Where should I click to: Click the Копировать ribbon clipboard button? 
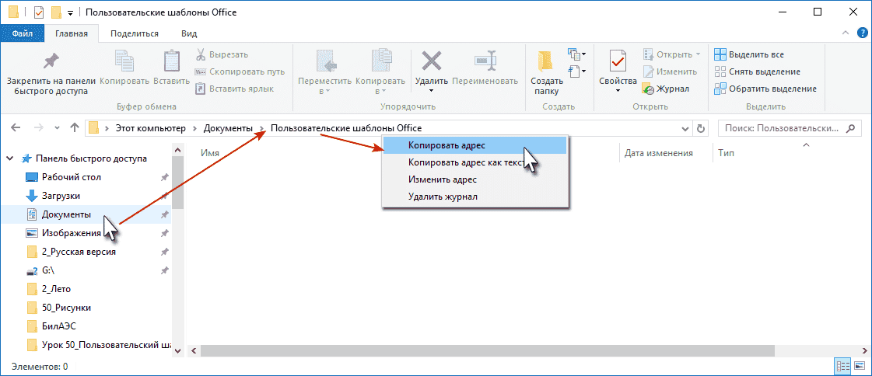pyautogui.click(x=124, y=68)
